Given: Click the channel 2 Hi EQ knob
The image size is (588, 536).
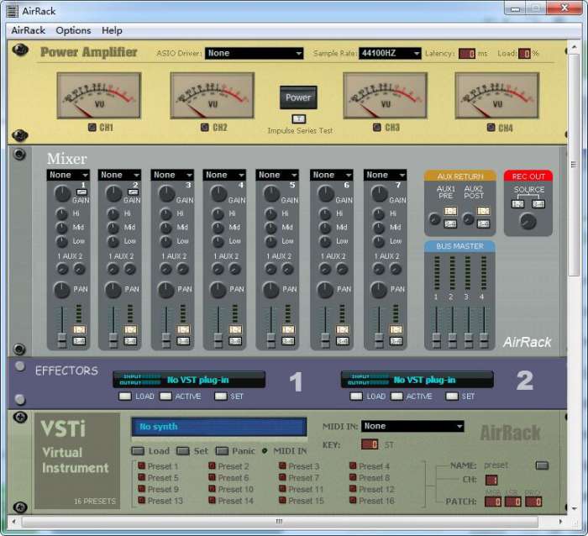Looking at the screenshot, I should point(113,214).
